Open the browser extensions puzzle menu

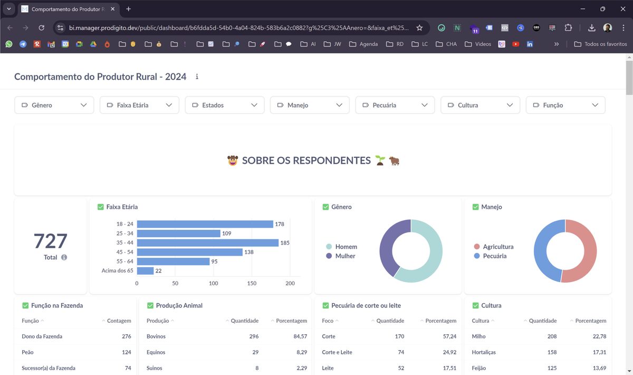coord(568,27)
